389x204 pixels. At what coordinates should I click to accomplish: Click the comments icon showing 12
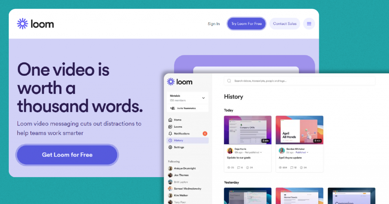point(292,168)
